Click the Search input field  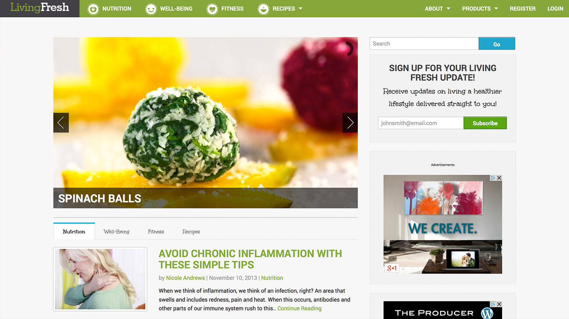[x=424, y=44]
